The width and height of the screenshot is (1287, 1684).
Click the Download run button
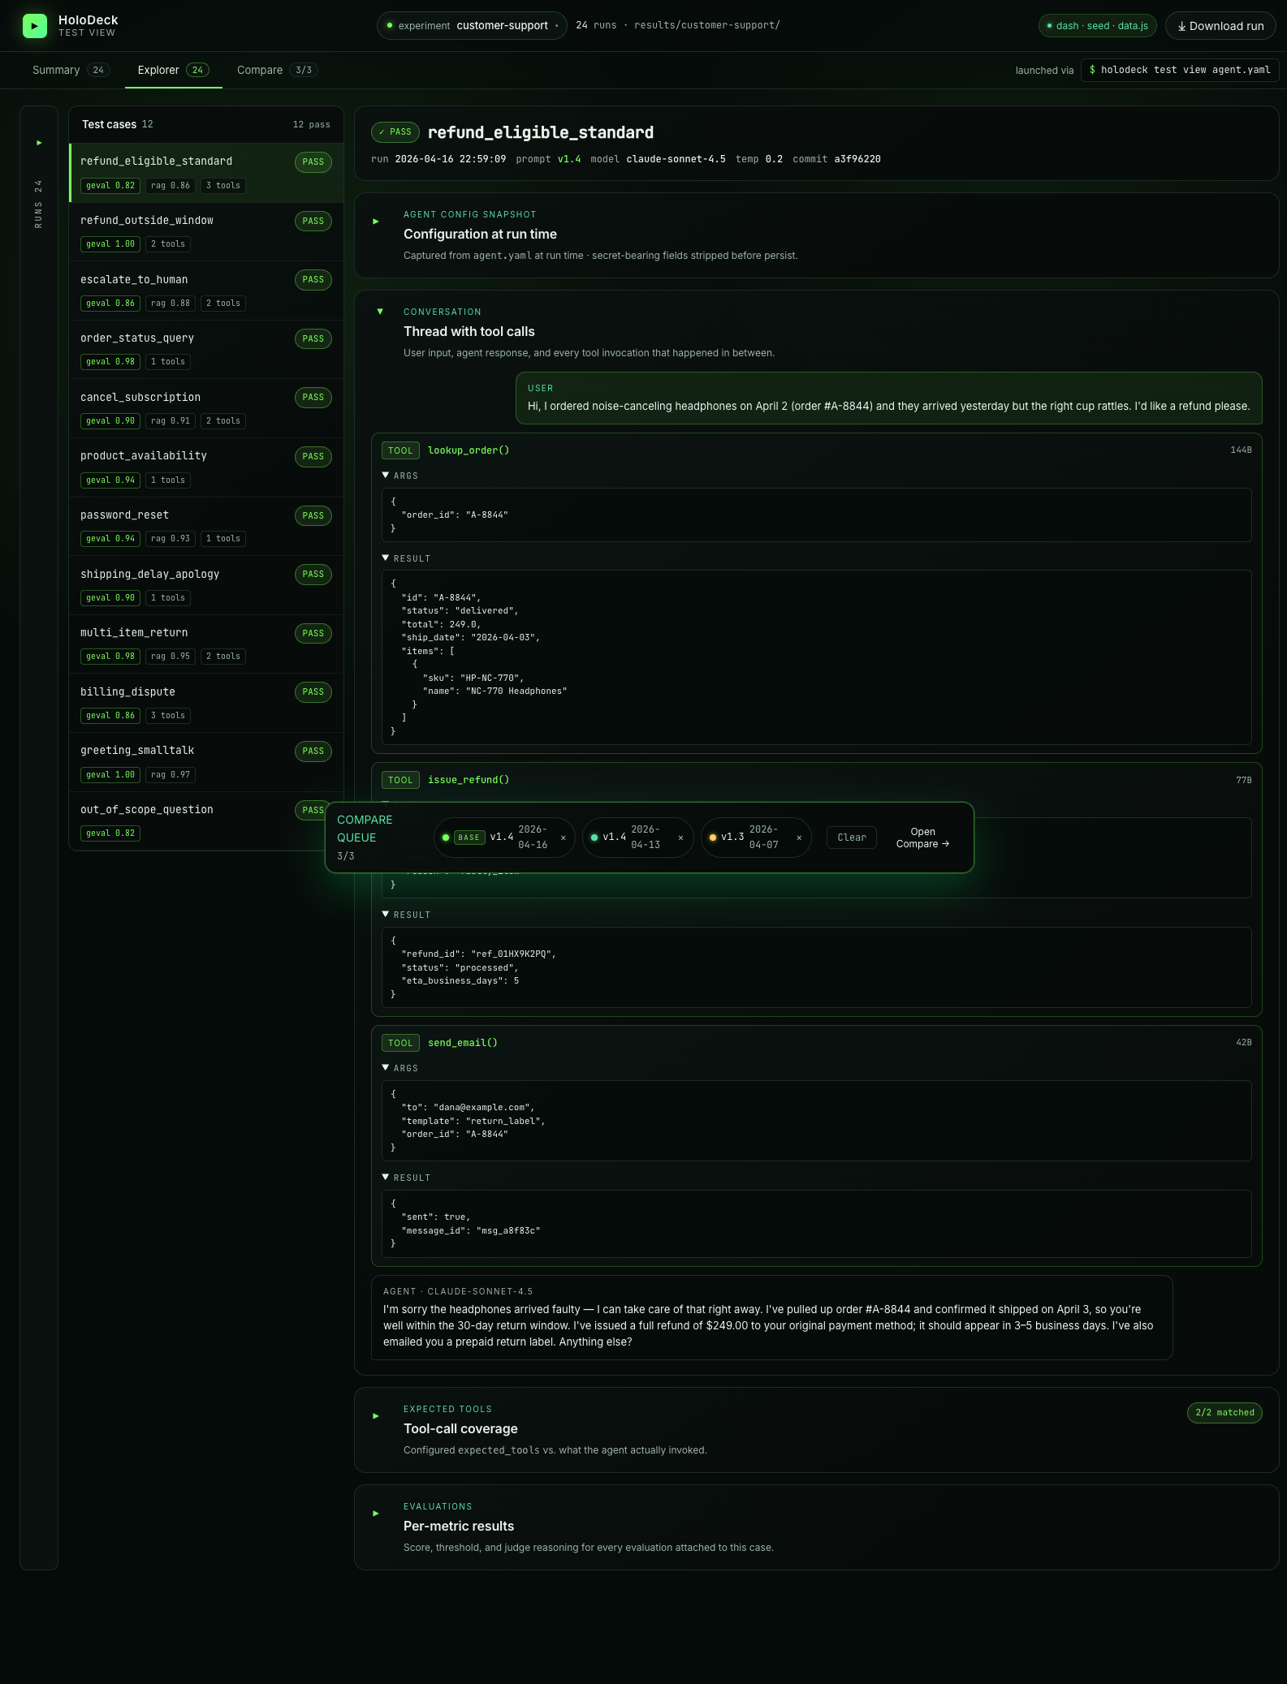click(1220, 26)
